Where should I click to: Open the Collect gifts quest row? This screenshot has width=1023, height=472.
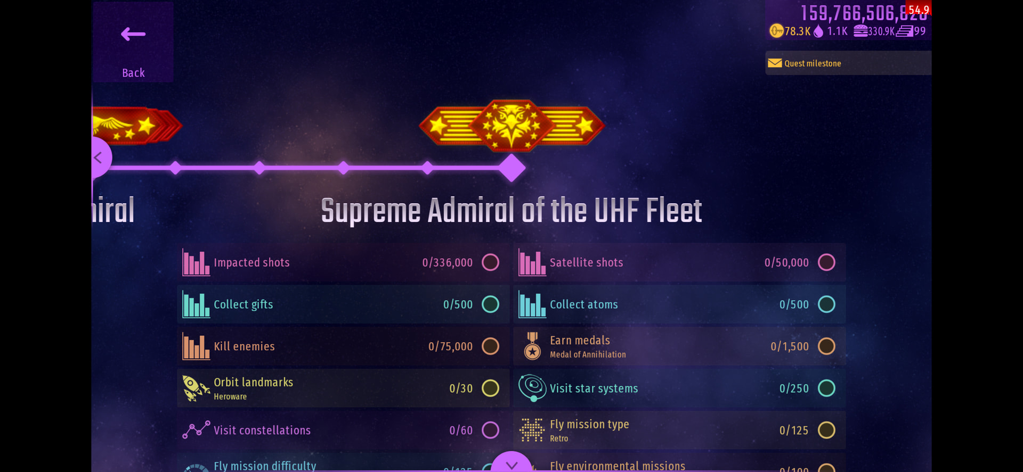point(343,304)
